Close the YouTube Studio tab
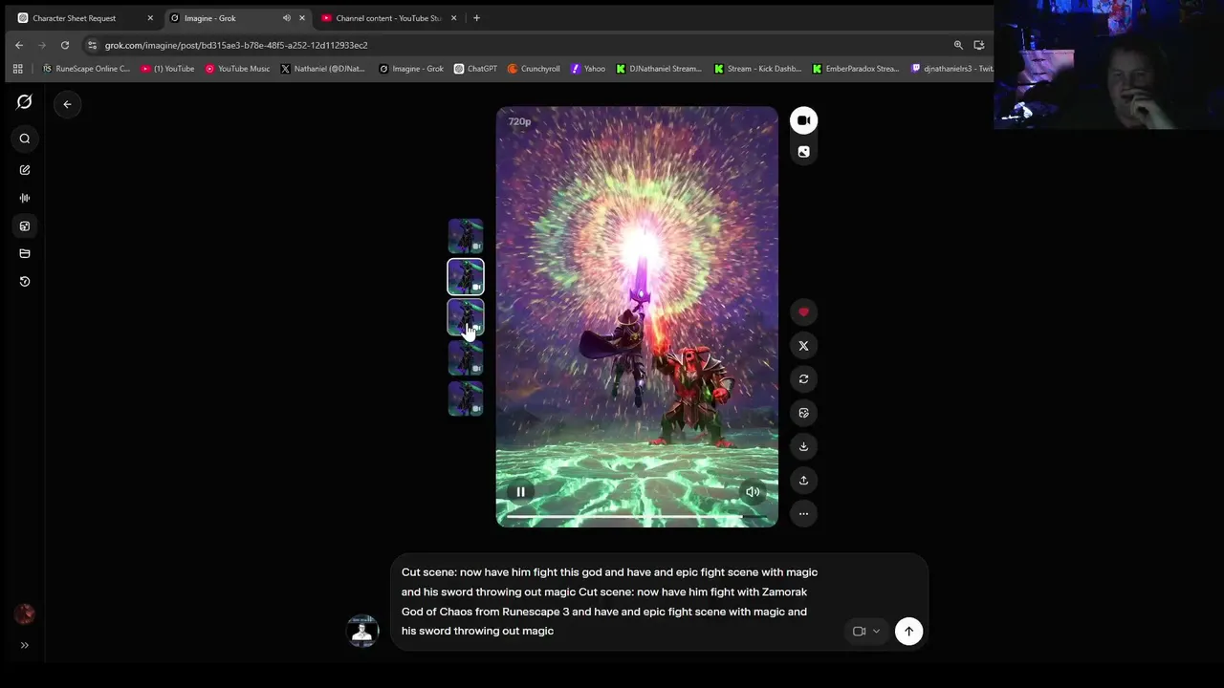The image size is (1224, 688). [454, 18]
